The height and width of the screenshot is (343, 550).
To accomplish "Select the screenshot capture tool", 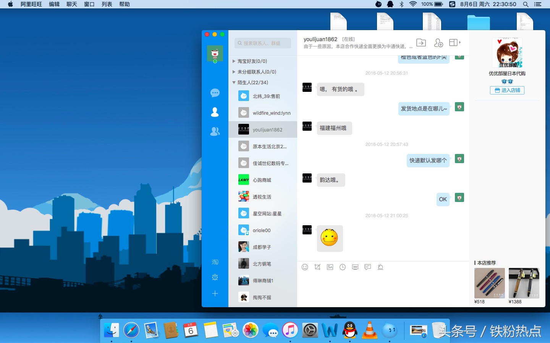I will 317,267.
